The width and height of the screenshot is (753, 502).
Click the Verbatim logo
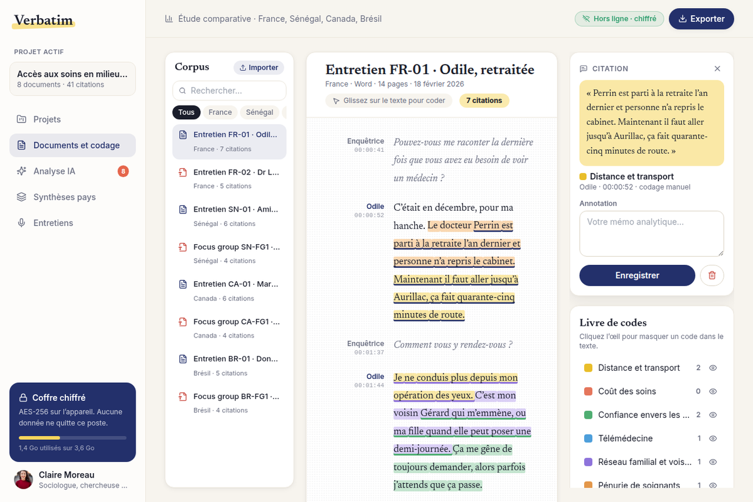pos(44,21)
